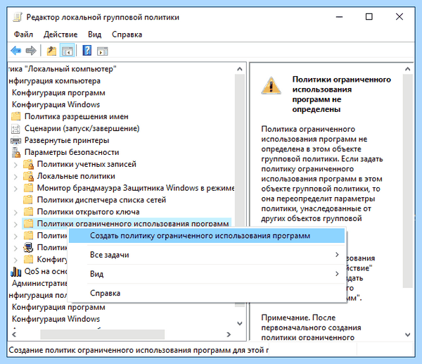Image resolution: width=422 pixels, height=364 pixels.
Task: Click the folder icon beside Политики диспетчера списка сетей
Action: 28,200
